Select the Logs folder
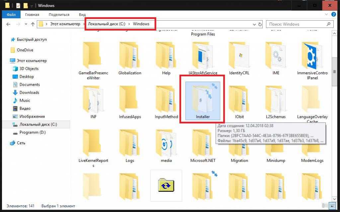The image size is (340, 212). 130,146
